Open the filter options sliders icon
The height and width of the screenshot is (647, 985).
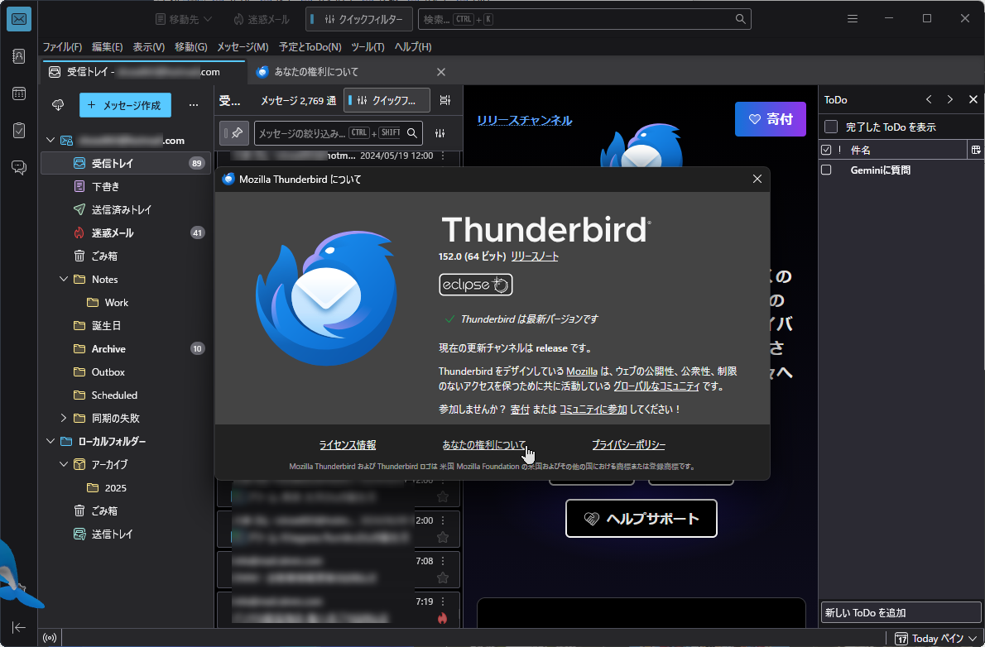440,133
